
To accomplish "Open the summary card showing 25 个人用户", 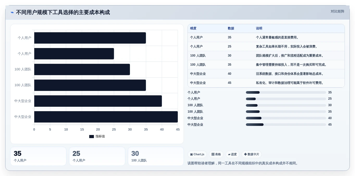I will [x=97, y=156].
